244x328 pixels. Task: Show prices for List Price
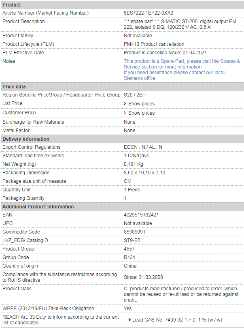[x=141, y=104]
